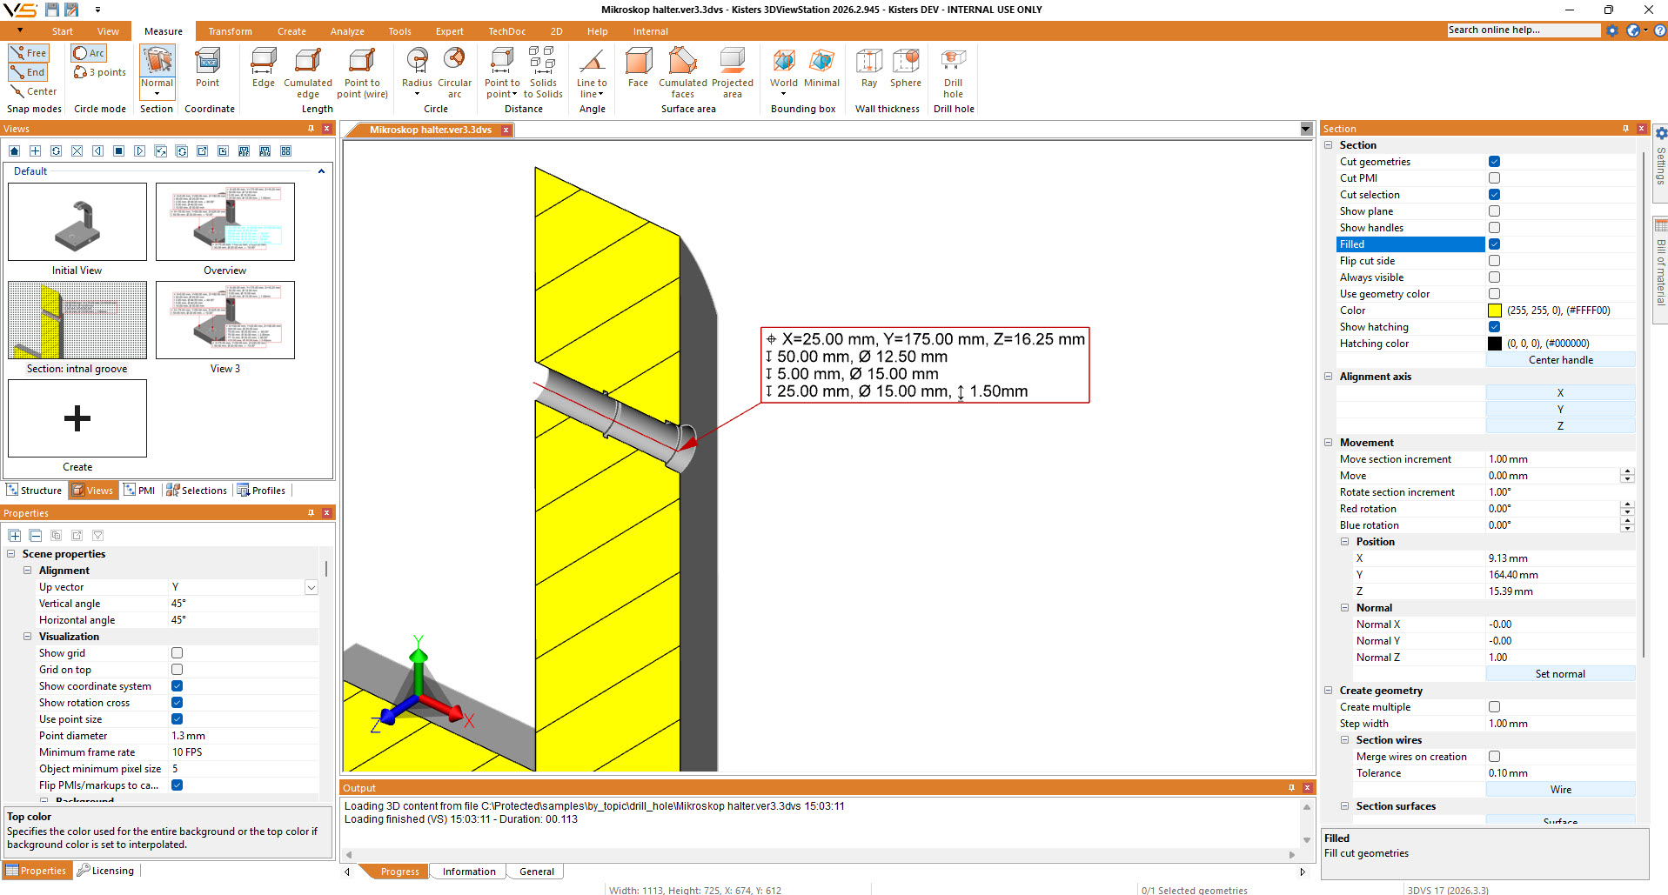
Task: Activate the Normal section tool
Action: coord(157,68)
